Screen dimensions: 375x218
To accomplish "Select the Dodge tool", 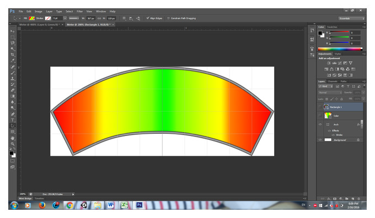I will click(13, 108).
